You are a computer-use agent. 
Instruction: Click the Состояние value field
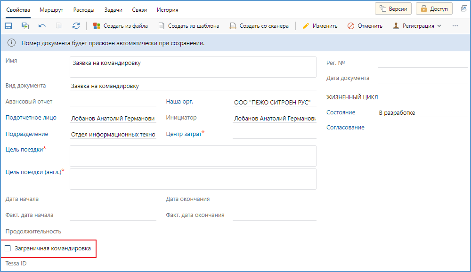(x=422, y=112)
